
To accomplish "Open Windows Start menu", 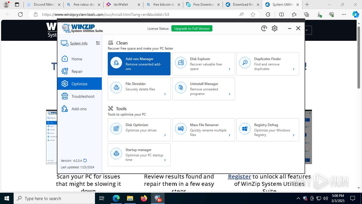I will click(7, 198).
